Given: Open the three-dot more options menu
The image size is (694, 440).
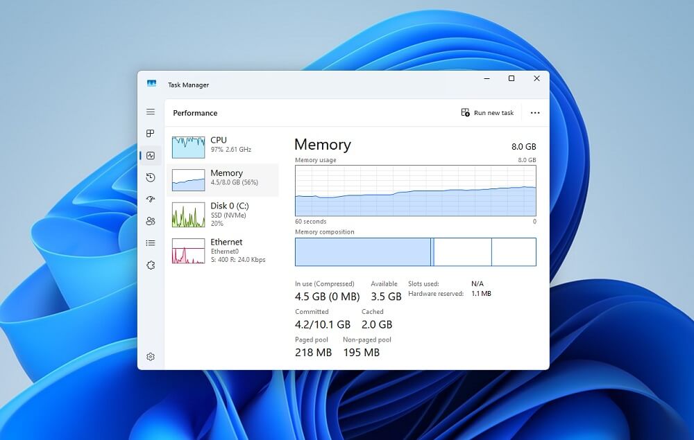Looking at the screenshot, I should pyautogui.click(x=535, y=113).
